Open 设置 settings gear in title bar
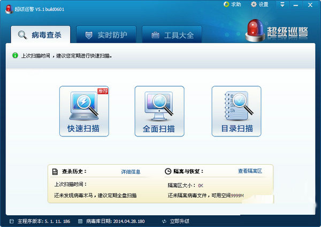 [x=253, y=4]
